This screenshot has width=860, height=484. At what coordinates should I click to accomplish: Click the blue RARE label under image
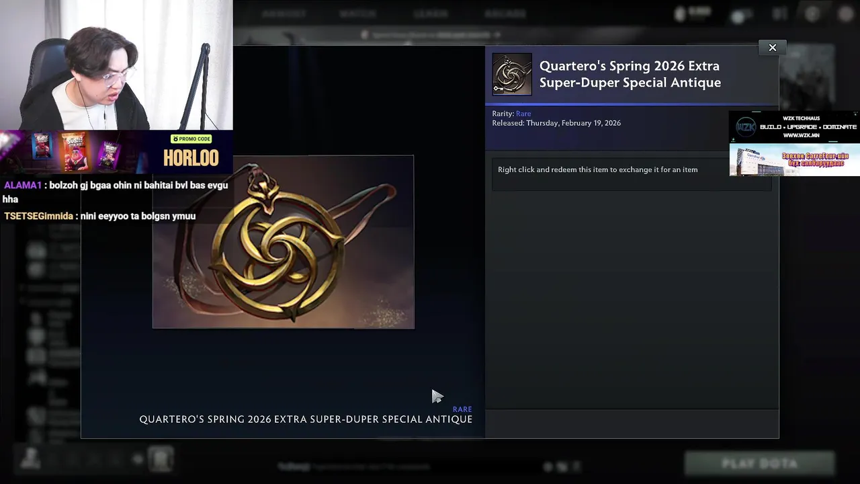pos(462,409)
